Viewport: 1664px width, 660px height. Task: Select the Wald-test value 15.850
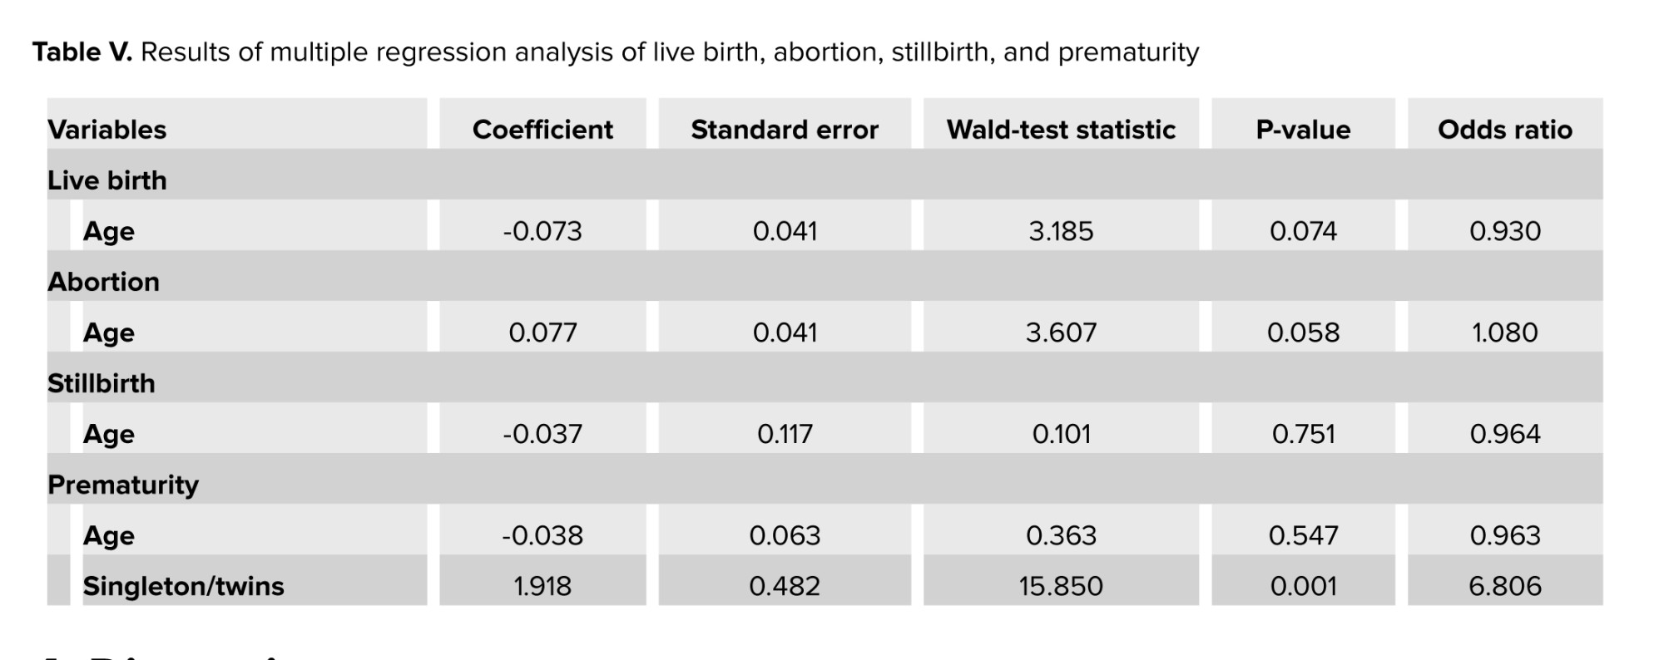(x=1061, y=586)
